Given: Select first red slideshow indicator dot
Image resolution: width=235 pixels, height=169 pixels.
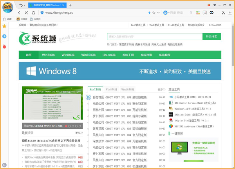Looking at the screenshot, I should 66,126.
